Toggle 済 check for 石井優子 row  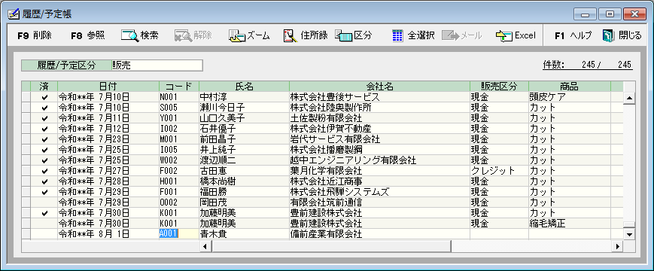44,129
